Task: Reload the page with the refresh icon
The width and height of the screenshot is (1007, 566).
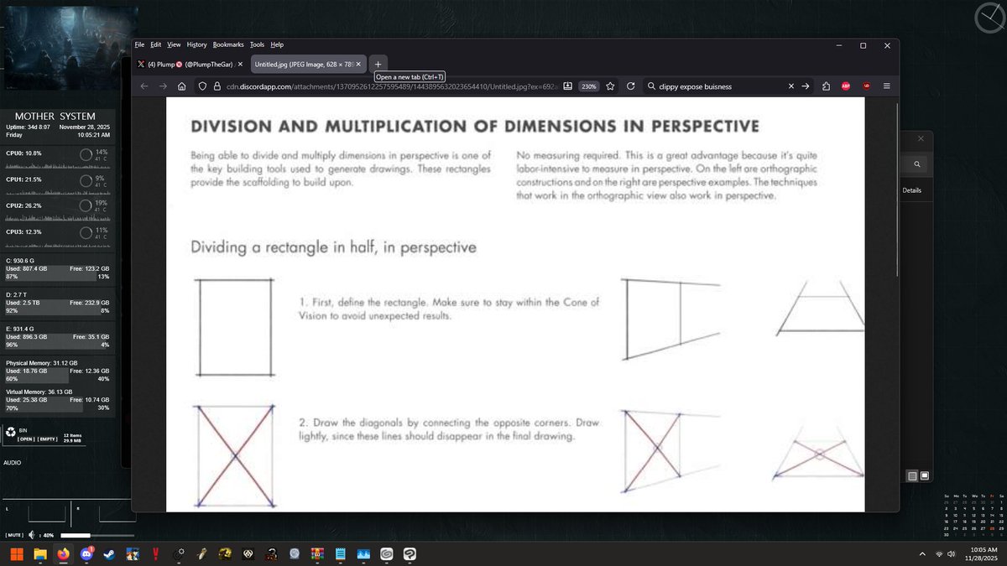Action: (630, 86)
